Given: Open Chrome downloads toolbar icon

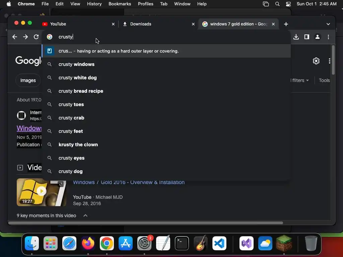Looking at the screenshot, I should click(x=296, y=37).
